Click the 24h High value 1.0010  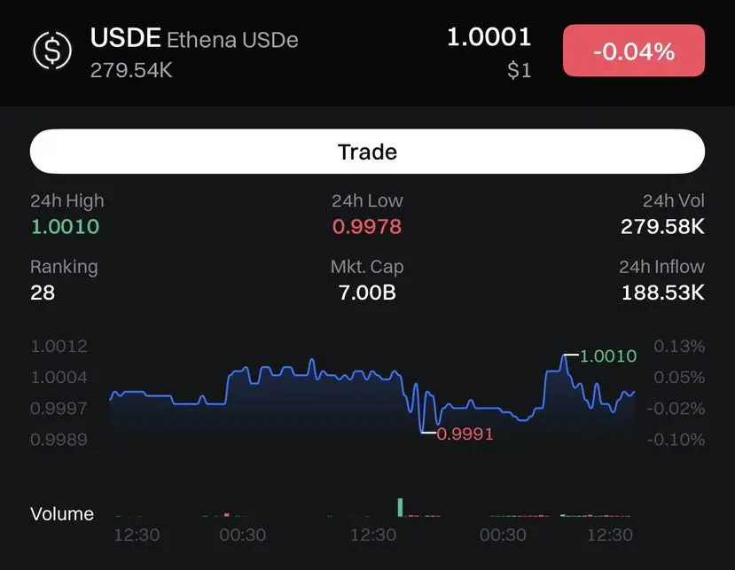click(x=65, y=227)
